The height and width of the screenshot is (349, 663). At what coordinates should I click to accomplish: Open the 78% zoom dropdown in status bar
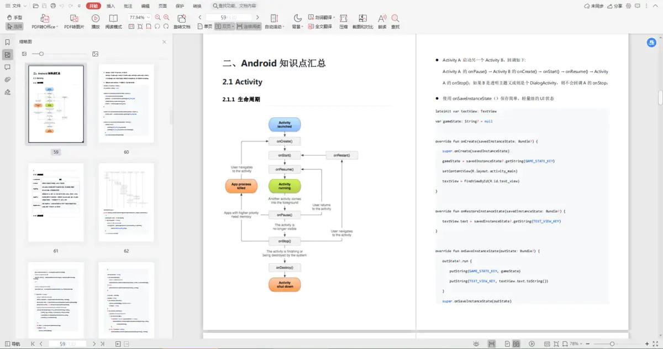click(x=576, y=344)
